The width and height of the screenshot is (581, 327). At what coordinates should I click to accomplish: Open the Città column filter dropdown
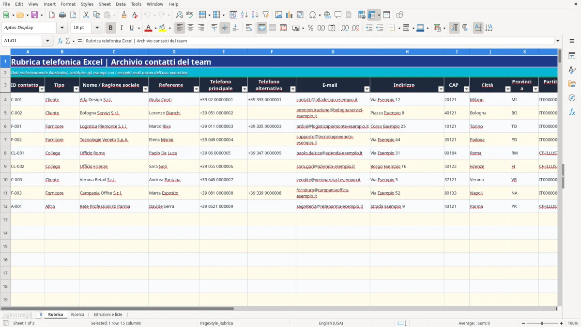[x=507, y=89]
